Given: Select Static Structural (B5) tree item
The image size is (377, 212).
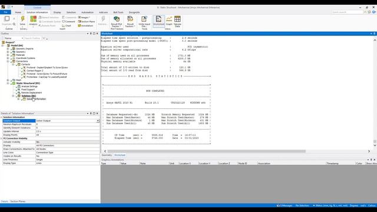Looking at the screenshot, I should coord(28,83).
